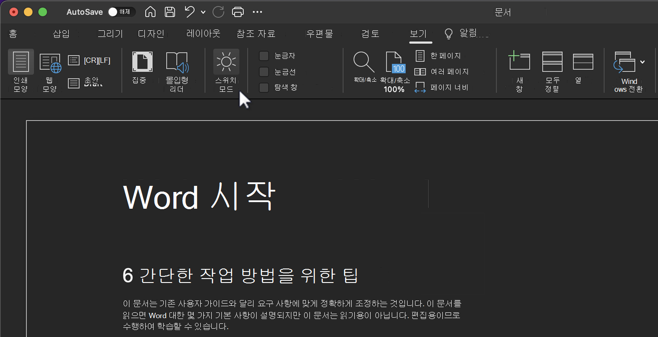The width and height of the screenshot is (658, 337).
Task: Select the Print Layout (인쇄 모양) view
Action: coord(21,70)
